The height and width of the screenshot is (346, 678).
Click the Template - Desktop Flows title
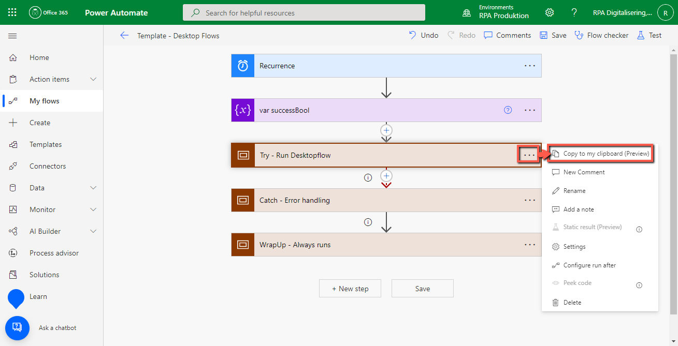178,36
